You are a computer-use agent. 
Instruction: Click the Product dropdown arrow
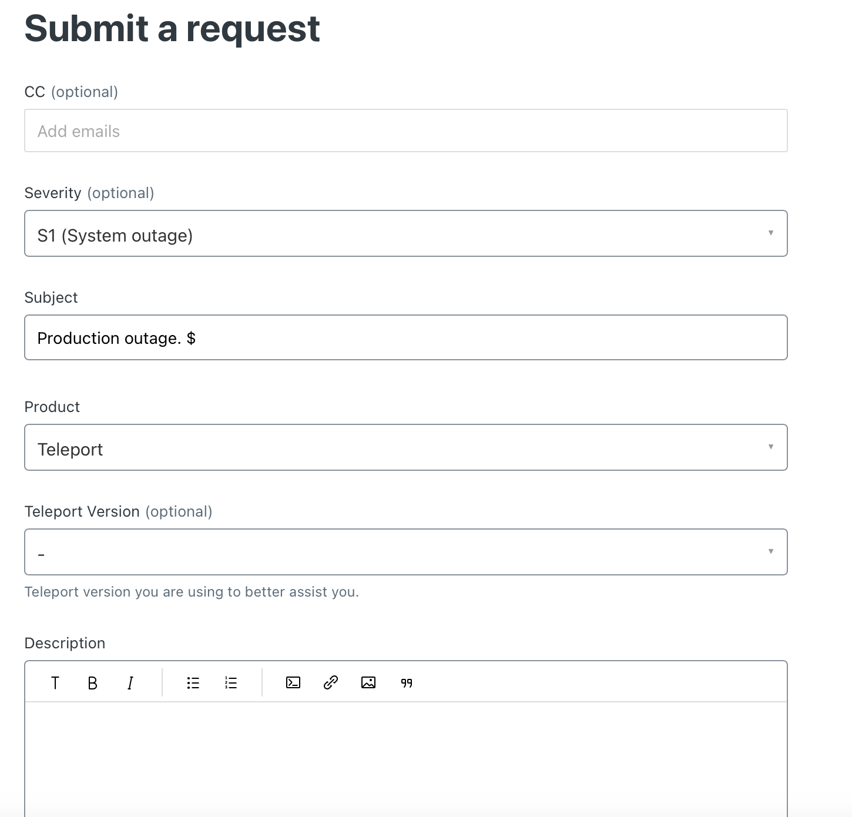pos(771,447)
